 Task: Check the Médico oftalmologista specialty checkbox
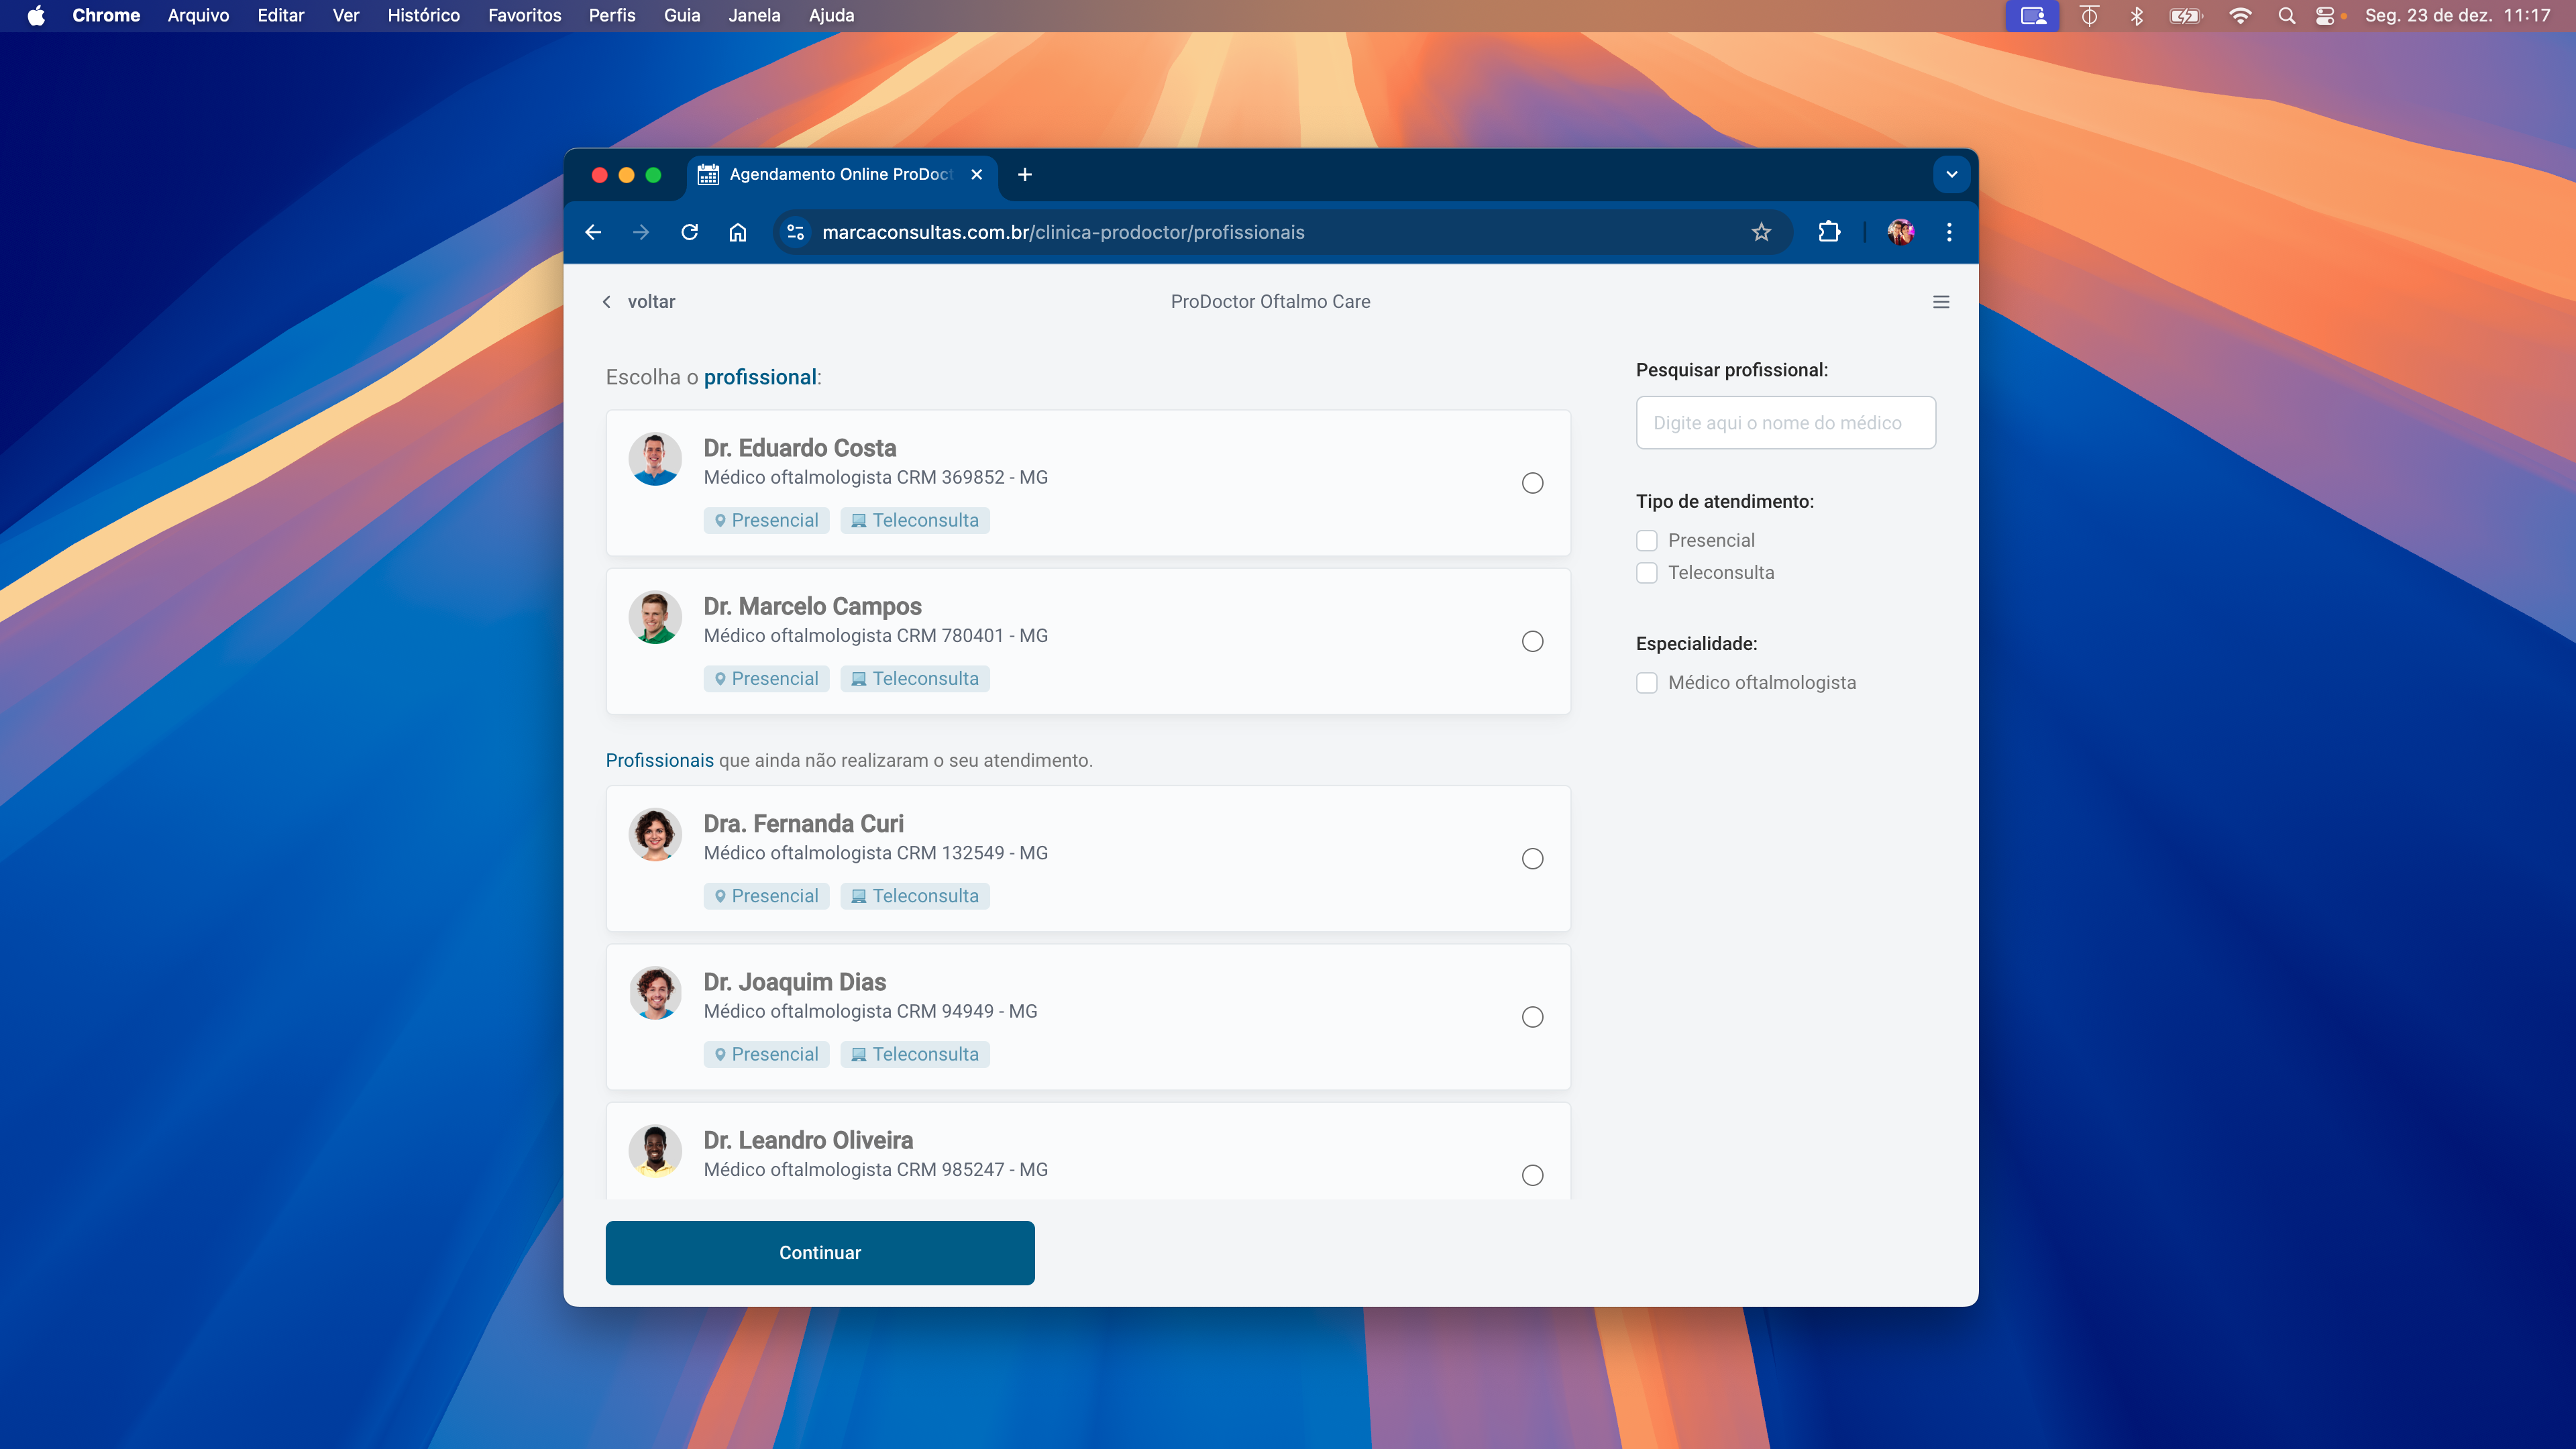click(1646, 683)
